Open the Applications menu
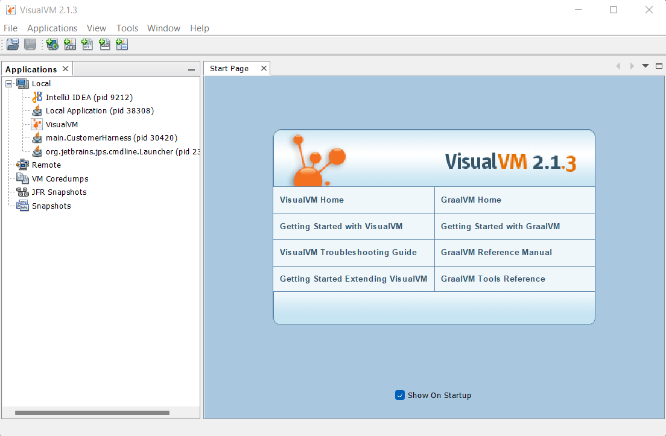 (x=52, y=28)
